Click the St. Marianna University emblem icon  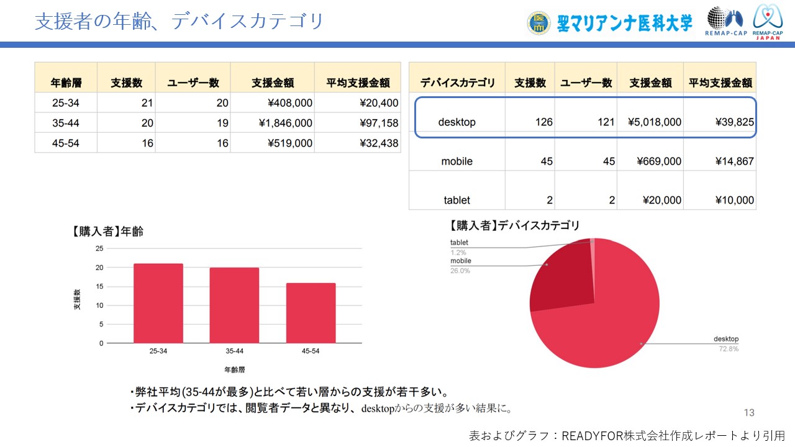(538, 22)
